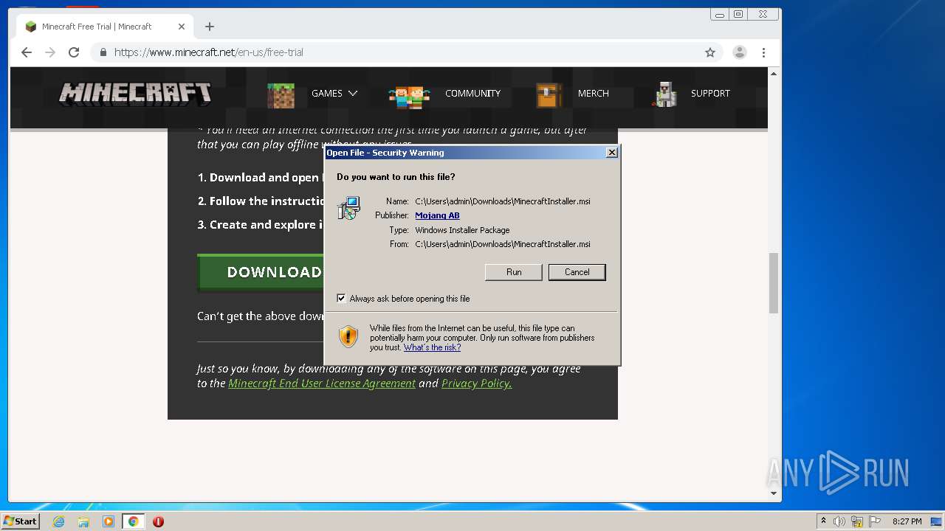Screen dimensions: 945x531
Task: Click the security shield warning icon
Action: [348, 337]
